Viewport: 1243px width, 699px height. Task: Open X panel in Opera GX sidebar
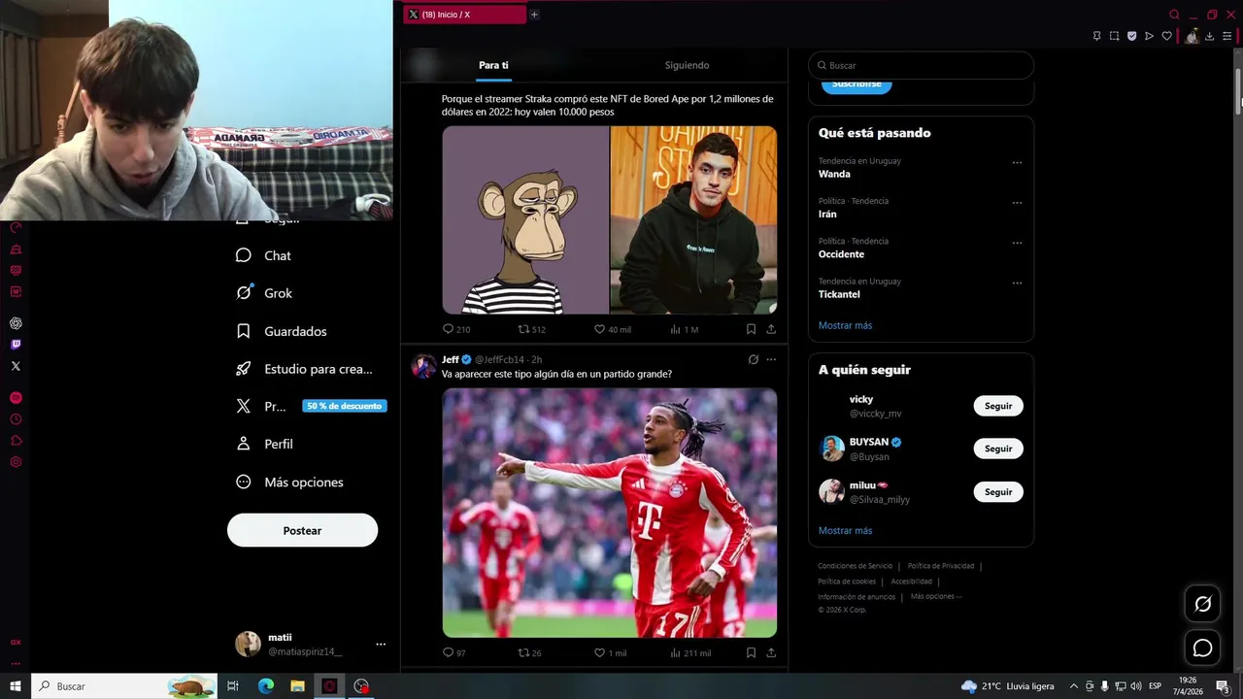coord(16,366)
